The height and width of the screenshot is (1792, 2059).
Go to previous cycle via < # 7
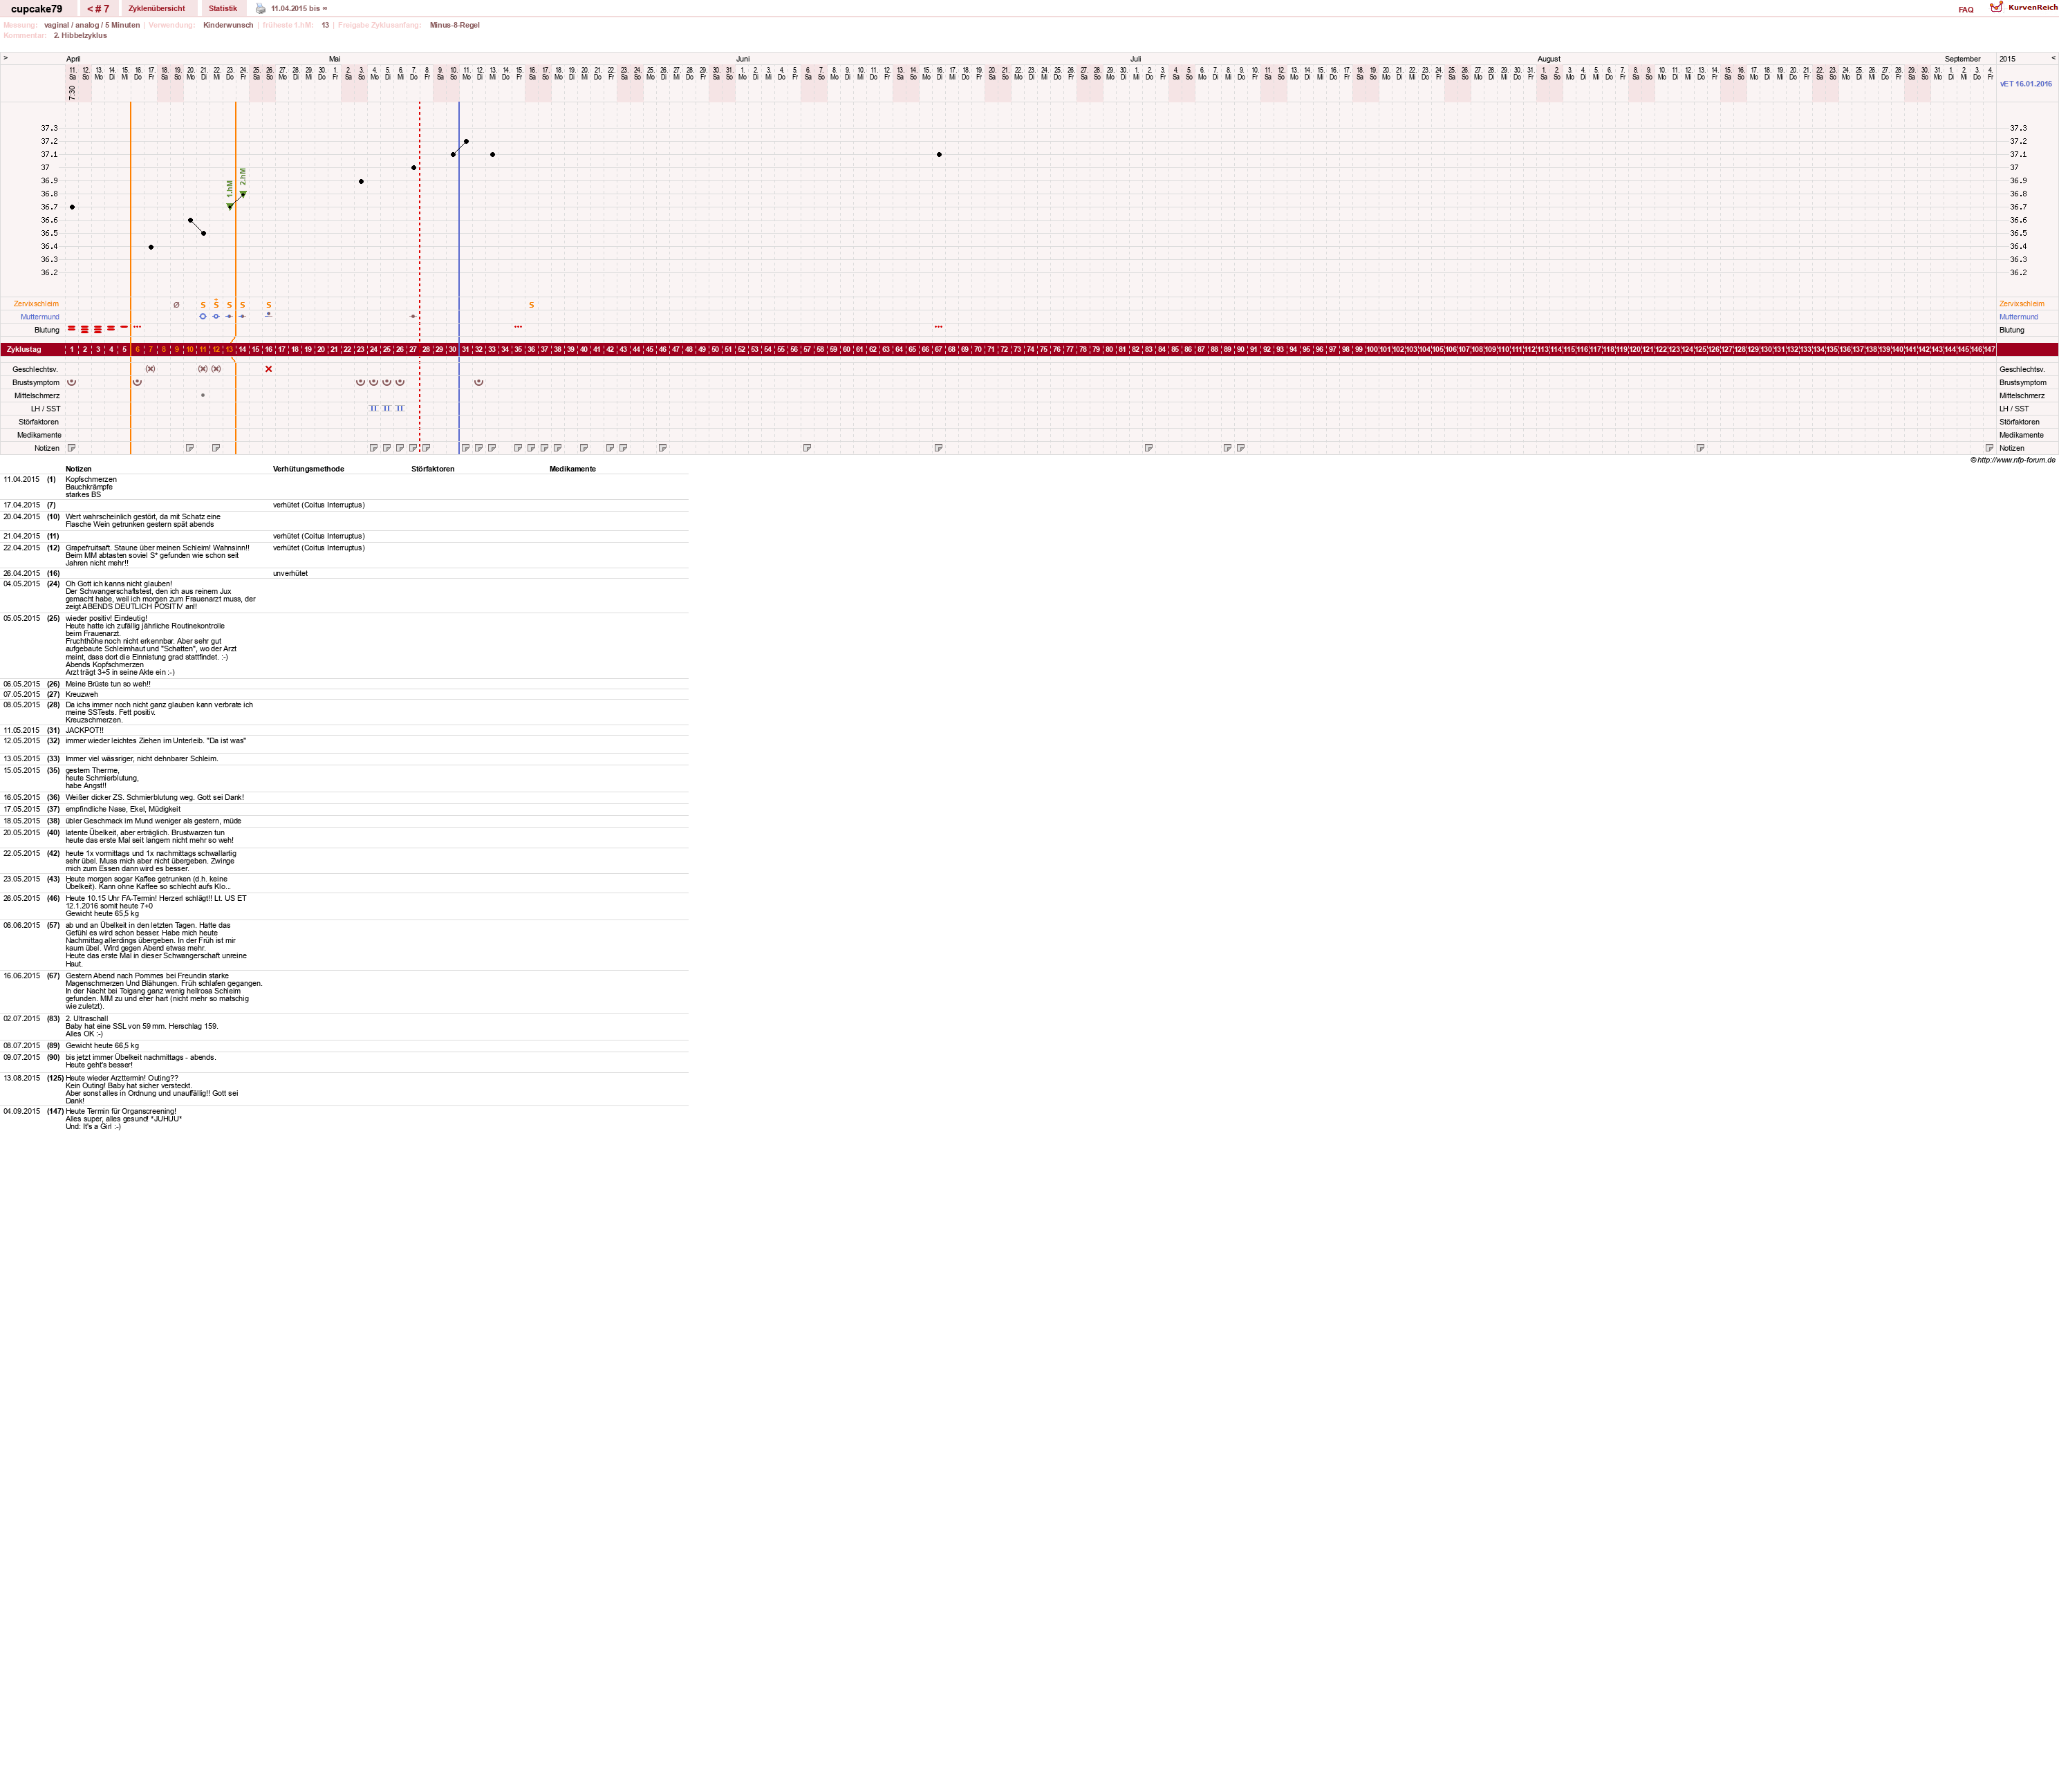tap(98, 9)
